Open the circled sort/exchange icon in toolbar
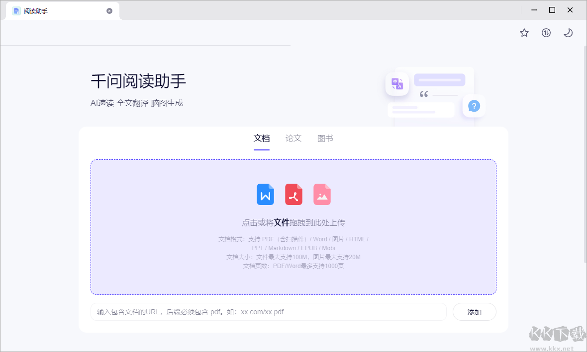 [546, 32]
